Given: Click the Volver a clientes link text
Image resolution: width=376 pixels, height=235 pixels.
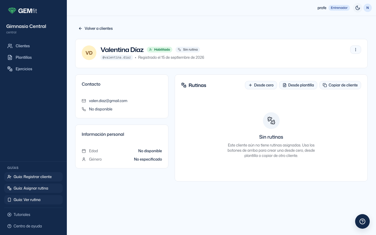Looking at the screenshot, I should point(99,28).
